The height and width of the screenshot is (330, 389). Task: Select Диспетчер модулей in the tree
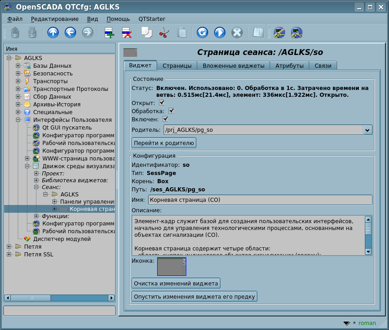coord(62,239)
